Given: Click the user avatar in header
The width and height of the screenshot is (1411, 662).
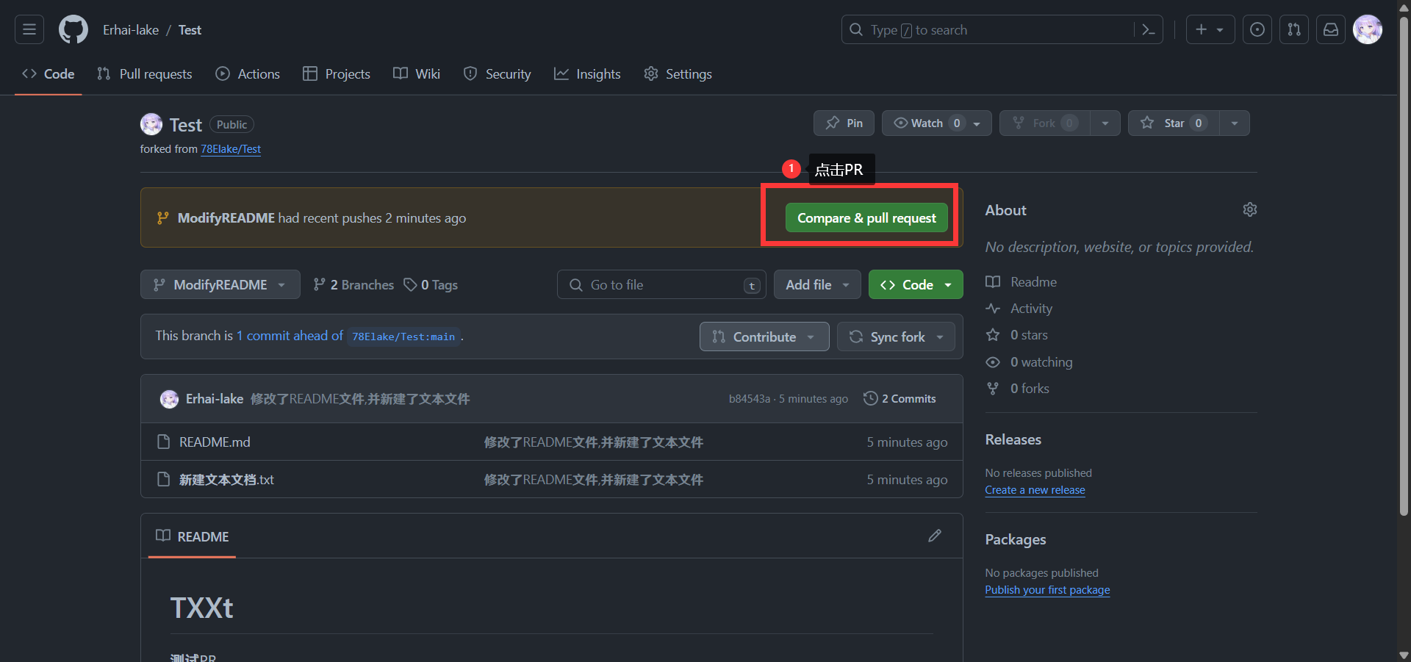Looking at the screenshot, I should 1368,29.
